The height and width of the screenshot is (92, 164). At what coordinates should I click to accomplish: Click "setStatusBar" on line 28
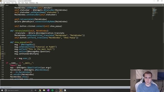(33, 15)
